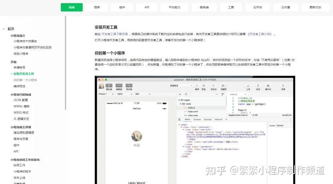
Task: Open the WiFi network dropdown
Action: 143,94
